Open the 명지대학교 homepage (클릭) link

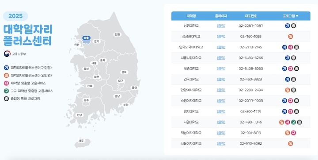pos(221,111)
